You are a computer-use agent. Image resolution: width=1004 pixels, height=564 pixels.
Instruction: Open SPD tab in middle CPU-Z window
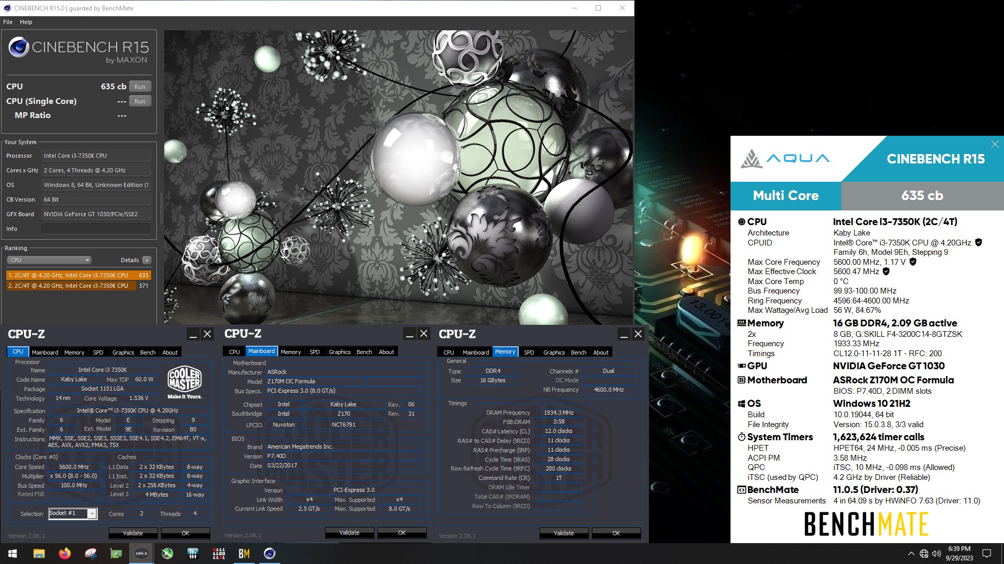tap(315, 352)
